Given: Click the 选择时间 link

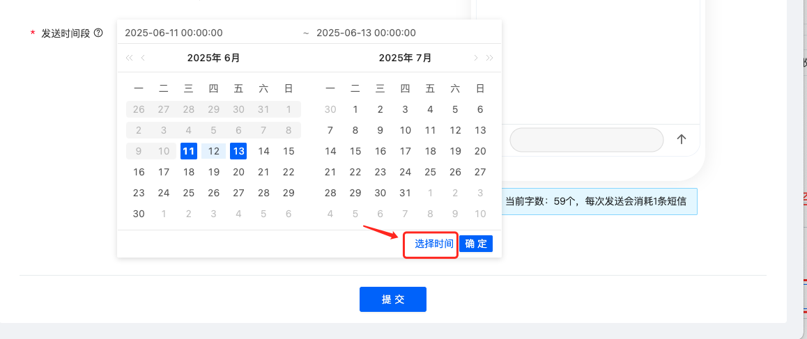Looking at the screenshot, I should click(433, 244).
